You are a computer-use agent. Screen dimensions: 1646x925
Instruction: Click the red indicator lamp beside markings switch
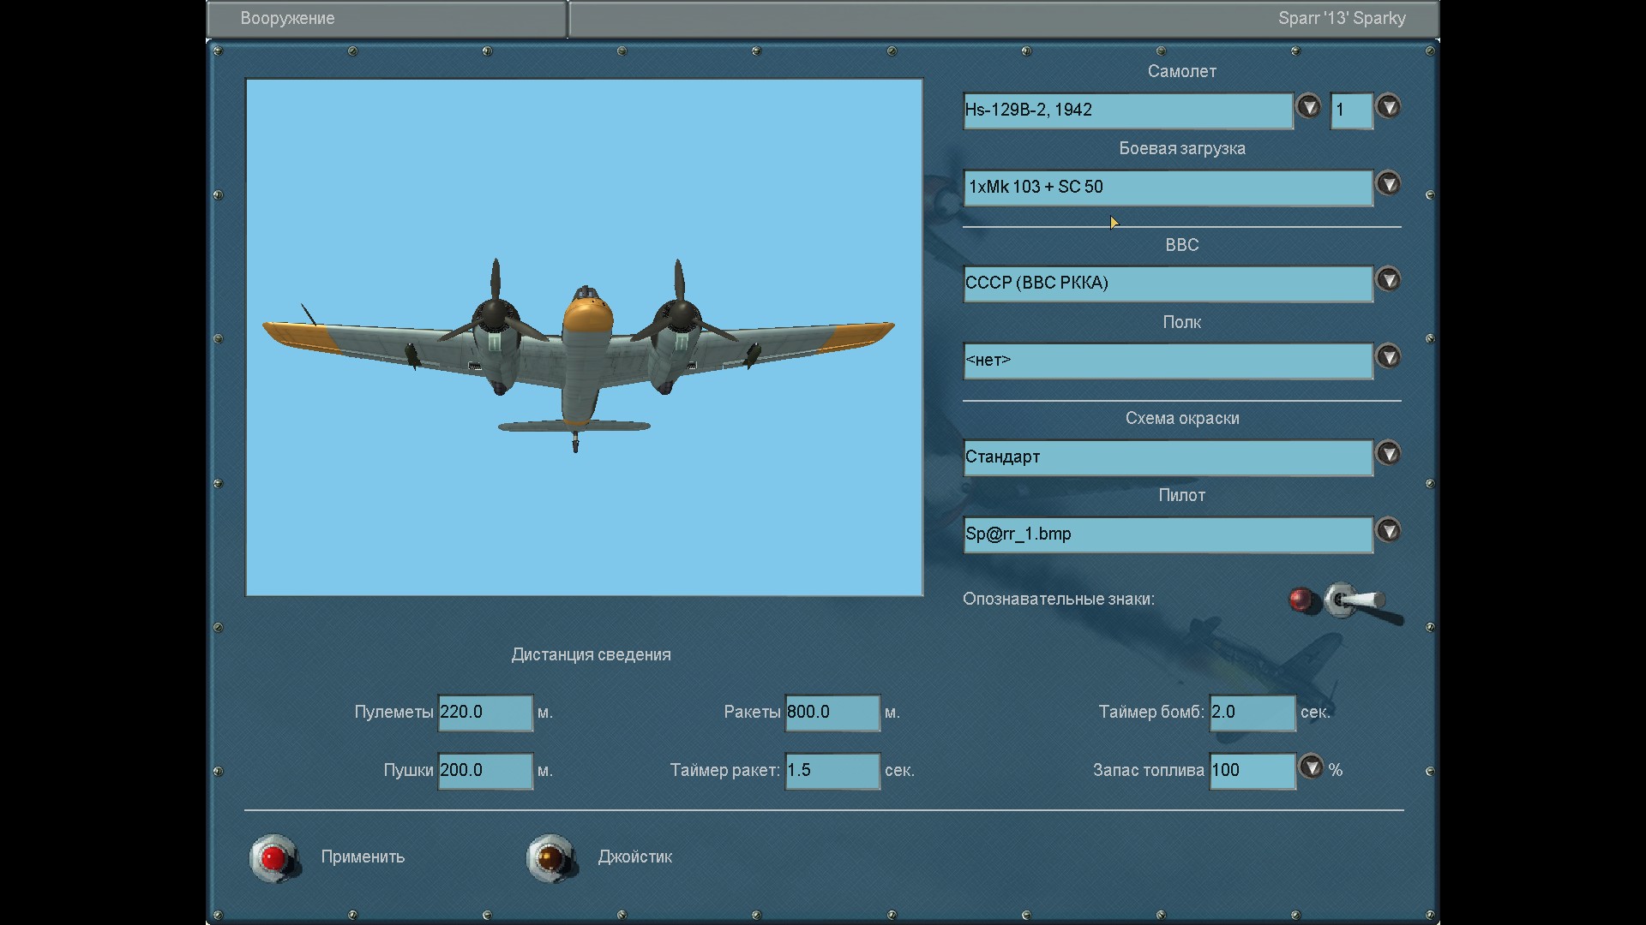coord(1301,600)
